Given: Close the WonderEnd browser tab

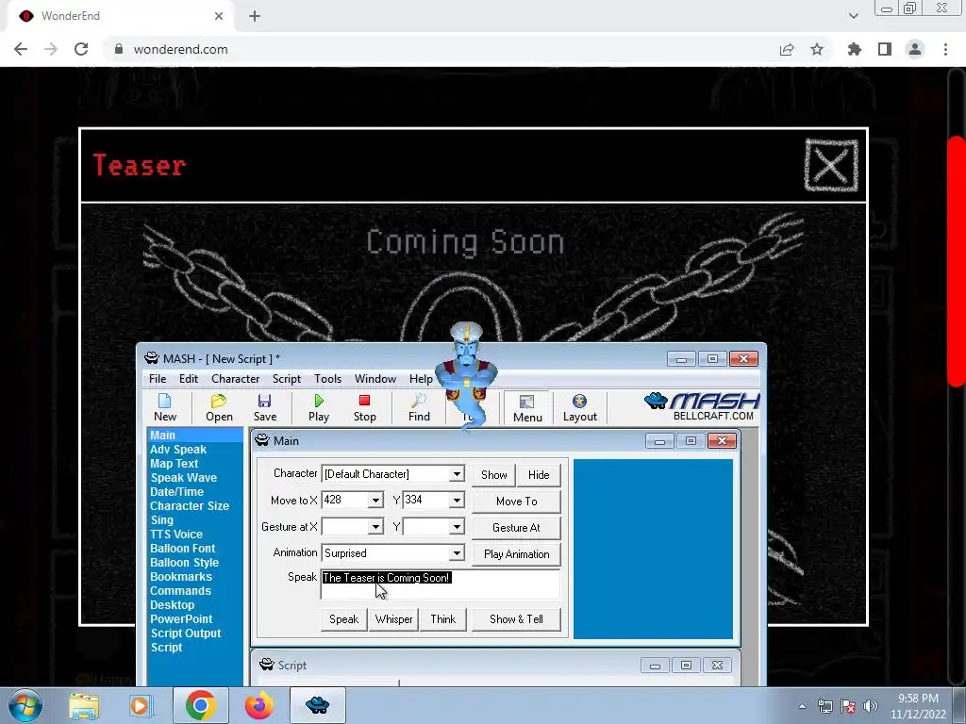Looking at the screenshot, I should [x=219, y=16].
